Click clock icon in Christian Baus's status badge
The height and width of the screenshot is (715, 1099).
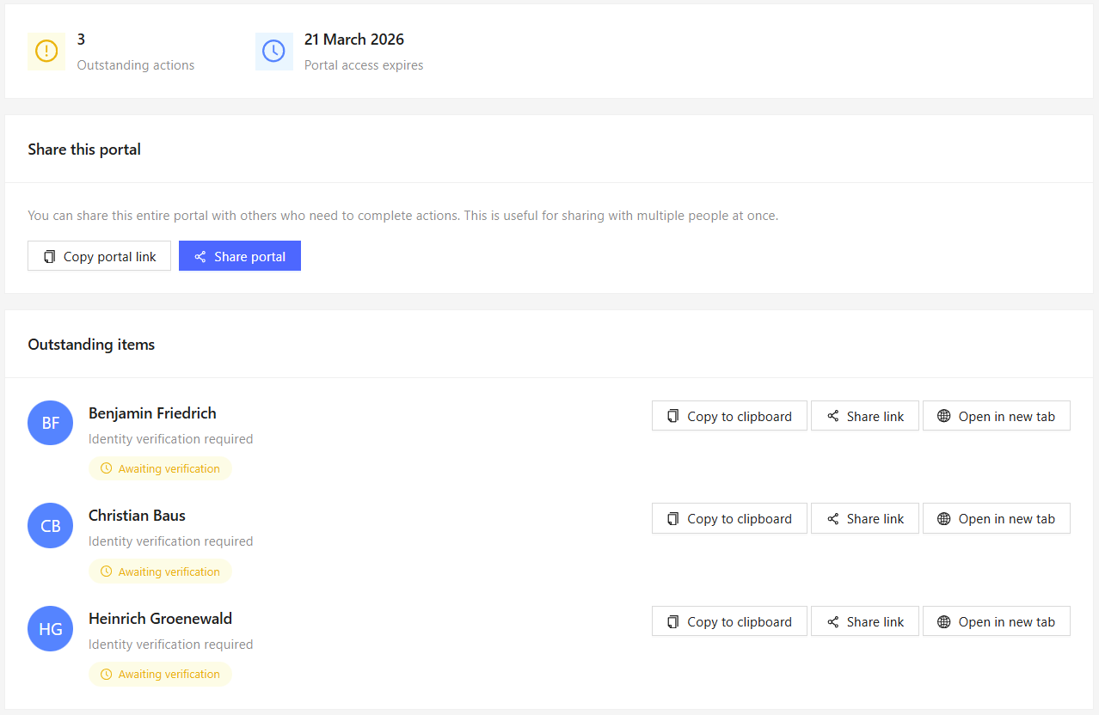click(107, 571)
